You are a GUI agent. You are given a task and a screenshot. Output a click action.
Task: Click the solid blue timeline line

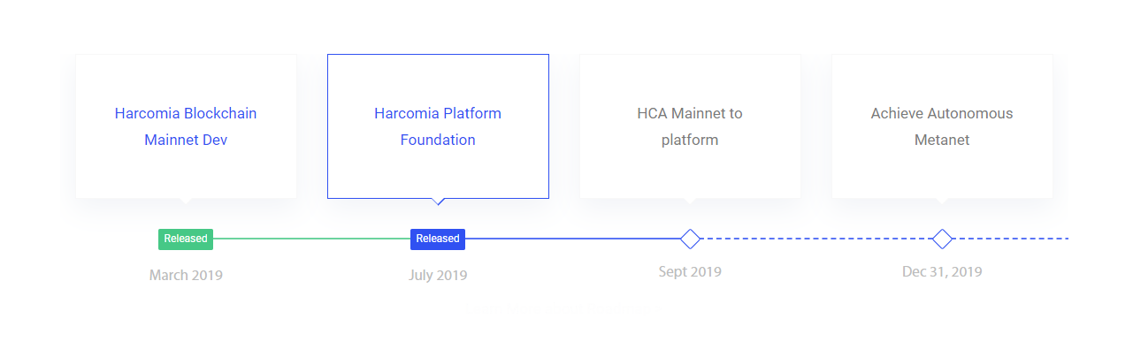573,239
